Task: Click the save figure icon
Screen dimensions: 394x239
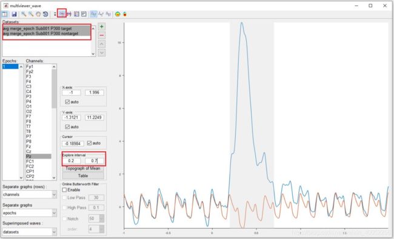Action: [14, 14]
